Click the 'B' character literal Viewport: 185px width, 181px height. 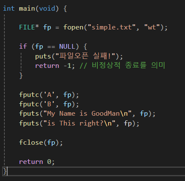click(x=49, y=104)
